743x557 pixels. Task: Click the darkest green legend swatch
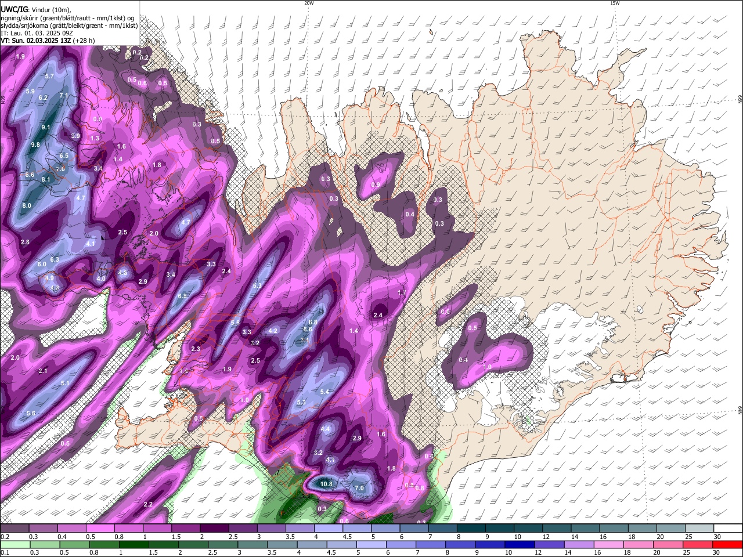point(134,544)
